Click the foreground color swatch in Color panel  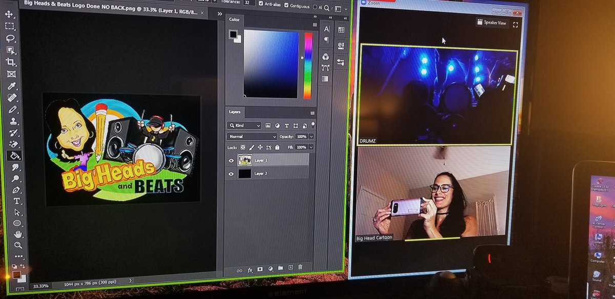point(233,34)
